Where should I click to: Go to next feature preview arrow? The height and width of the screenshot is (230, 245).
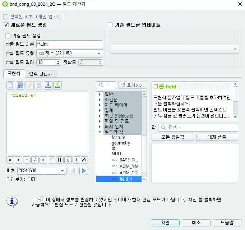click(83, 171)
